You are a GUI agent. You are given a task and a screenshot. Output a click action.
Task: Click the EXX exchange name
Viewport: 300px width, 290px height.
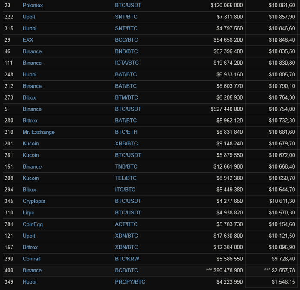[x=28, y=40]
